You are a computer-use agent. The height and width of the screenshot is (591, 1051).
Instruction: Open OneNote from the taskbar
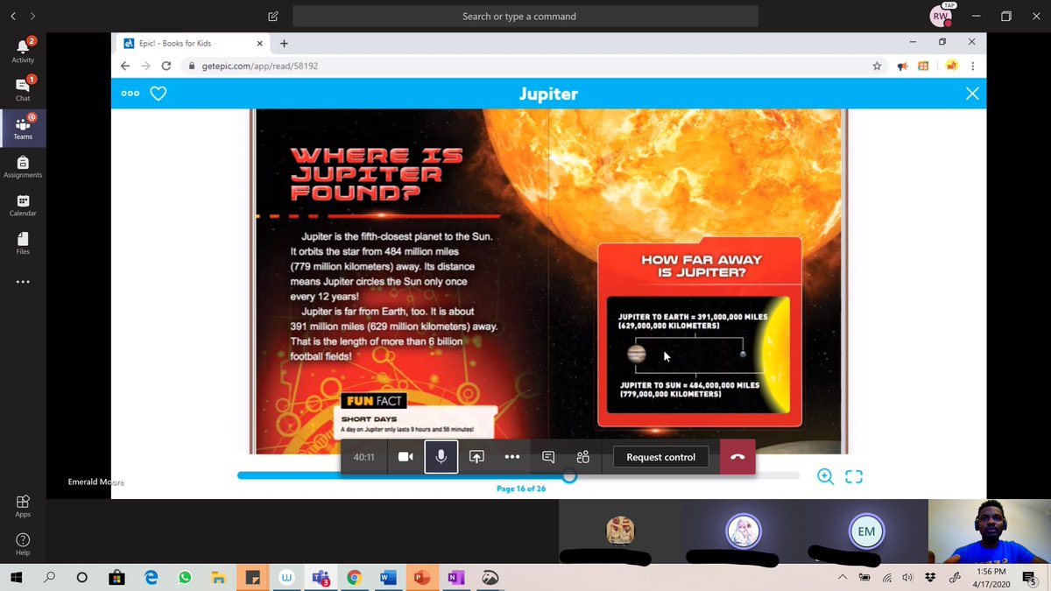tap(455, 578)
